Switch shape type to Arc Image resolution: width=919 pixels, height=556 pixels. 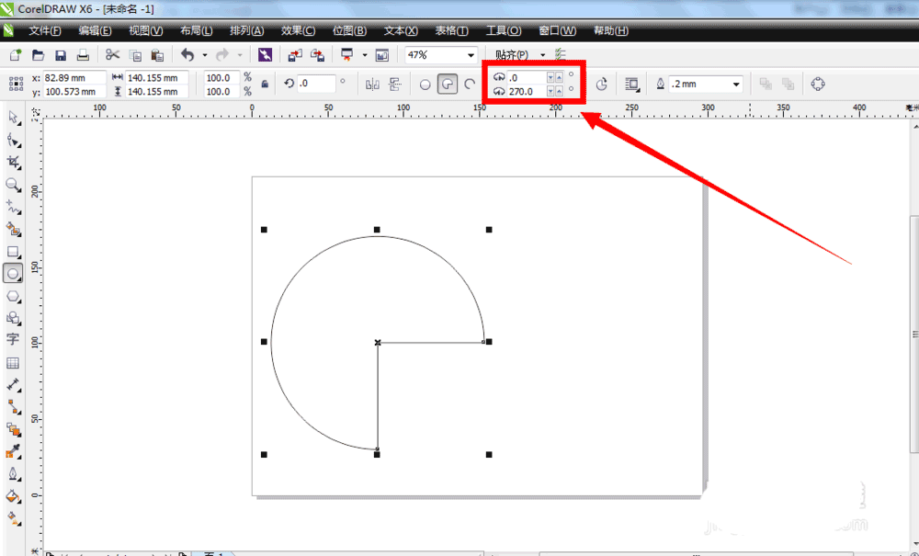(470, 85)
